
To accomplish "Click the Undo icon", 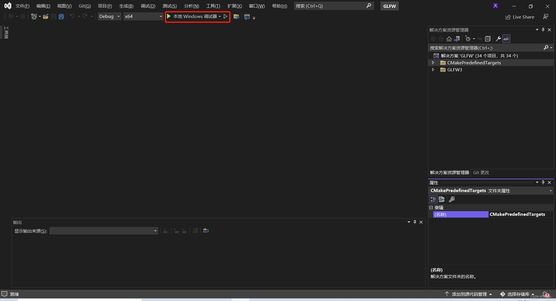I will point(72,17).
